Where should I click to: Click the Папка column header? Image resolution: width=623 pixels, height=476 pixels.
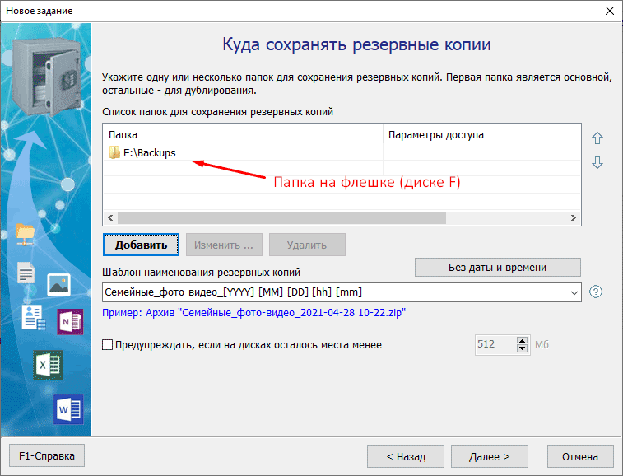click(x=243, y=135)
